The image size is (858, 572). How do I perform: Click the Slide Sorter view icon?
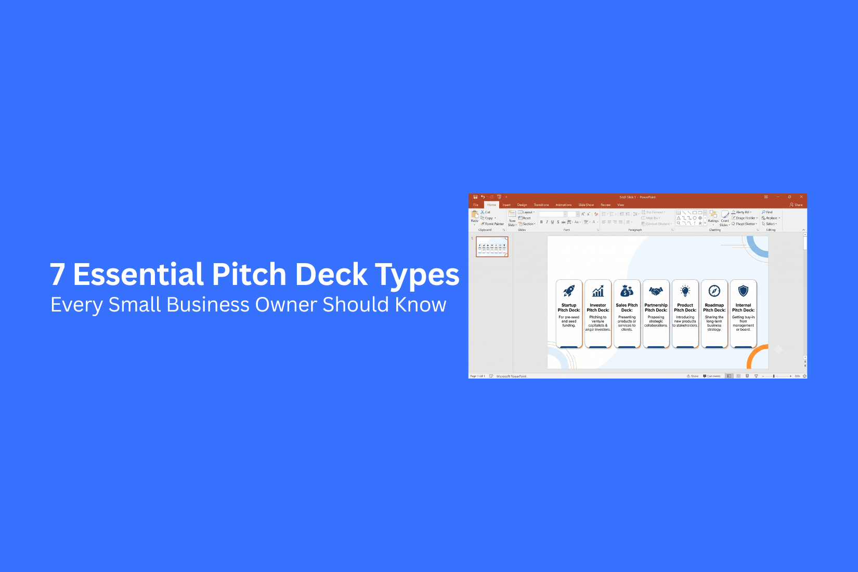pyautogui.click(x=738, y=376)
